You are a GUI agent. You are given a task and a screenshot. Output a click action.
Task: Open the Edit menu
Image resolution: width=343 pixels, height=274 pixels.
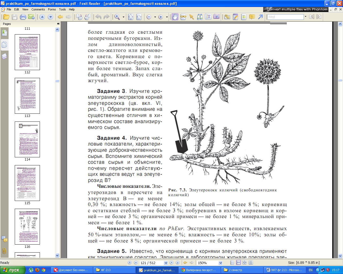point(17,9)
